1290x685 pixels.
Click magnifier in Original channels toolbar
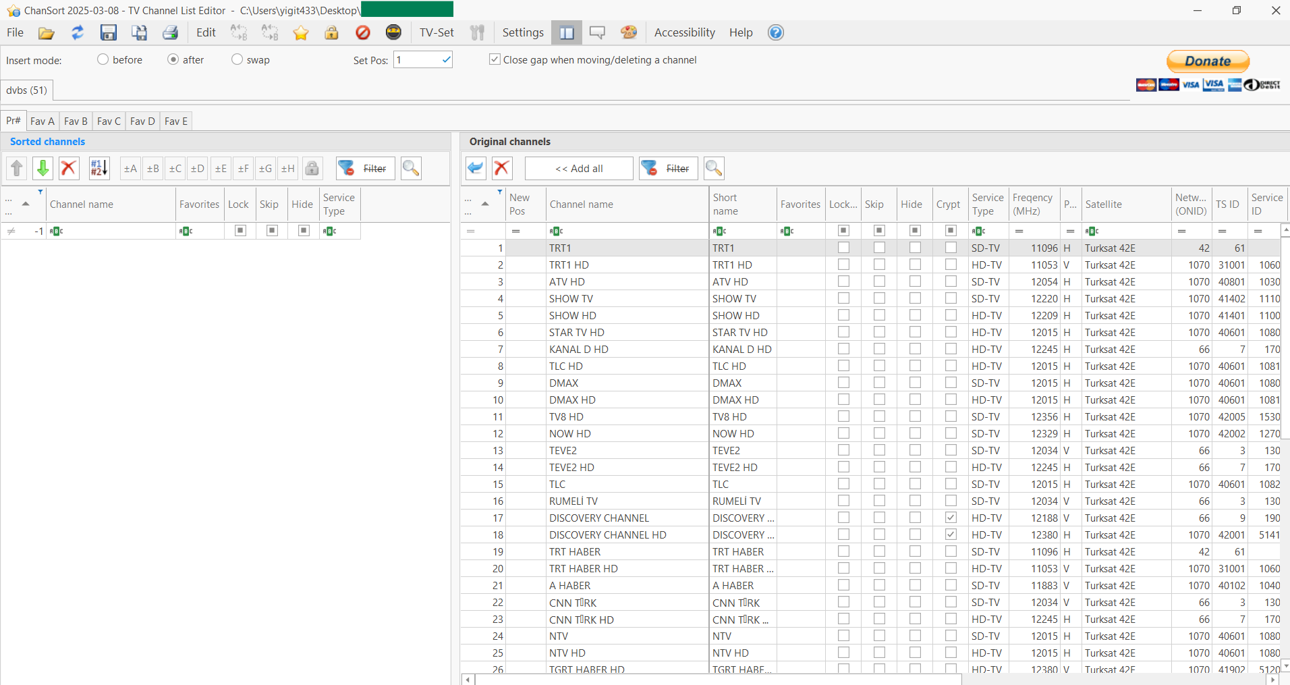coord(714,168)
